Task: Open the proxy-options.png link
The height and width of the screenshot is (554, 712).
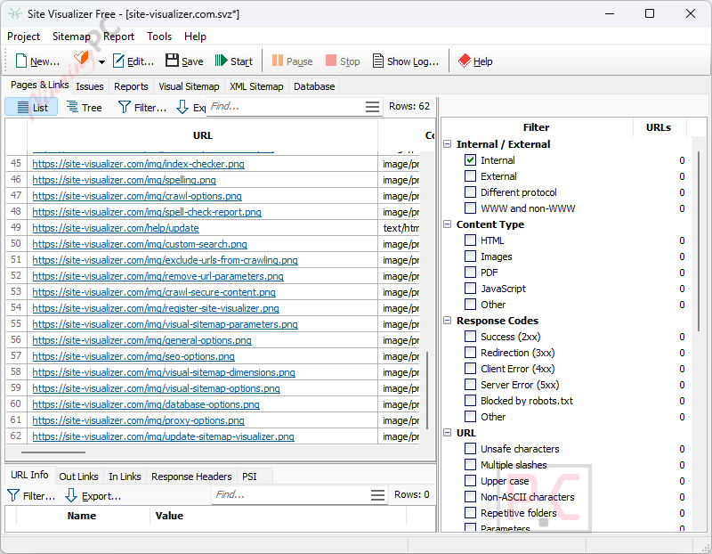Action: click(x=138, y=420)
